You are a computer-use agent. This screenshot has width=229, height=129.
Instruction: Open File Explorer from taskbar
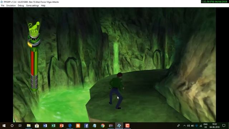[29, 126]
